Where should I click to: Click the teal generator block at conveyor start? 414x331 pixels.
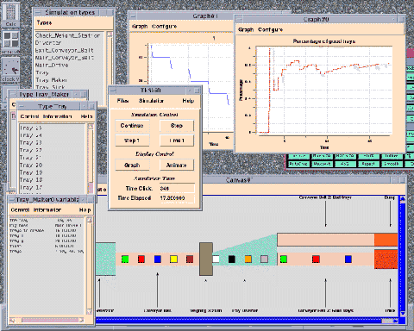tap(106, 259)
